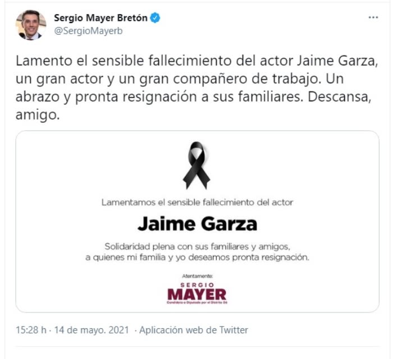Screen dimensions: 393x359
Task: Open the attached condolence image card
Action: point(197,222)
